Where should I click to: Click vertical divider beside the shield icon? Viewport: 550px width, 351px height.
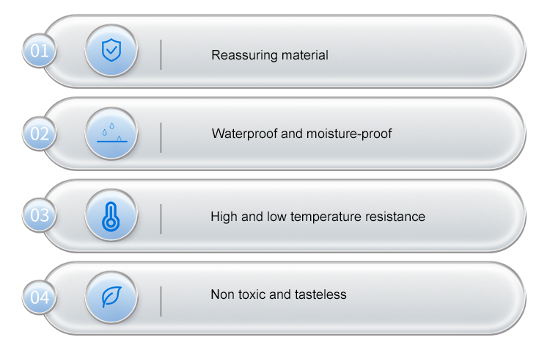(161, 55)
